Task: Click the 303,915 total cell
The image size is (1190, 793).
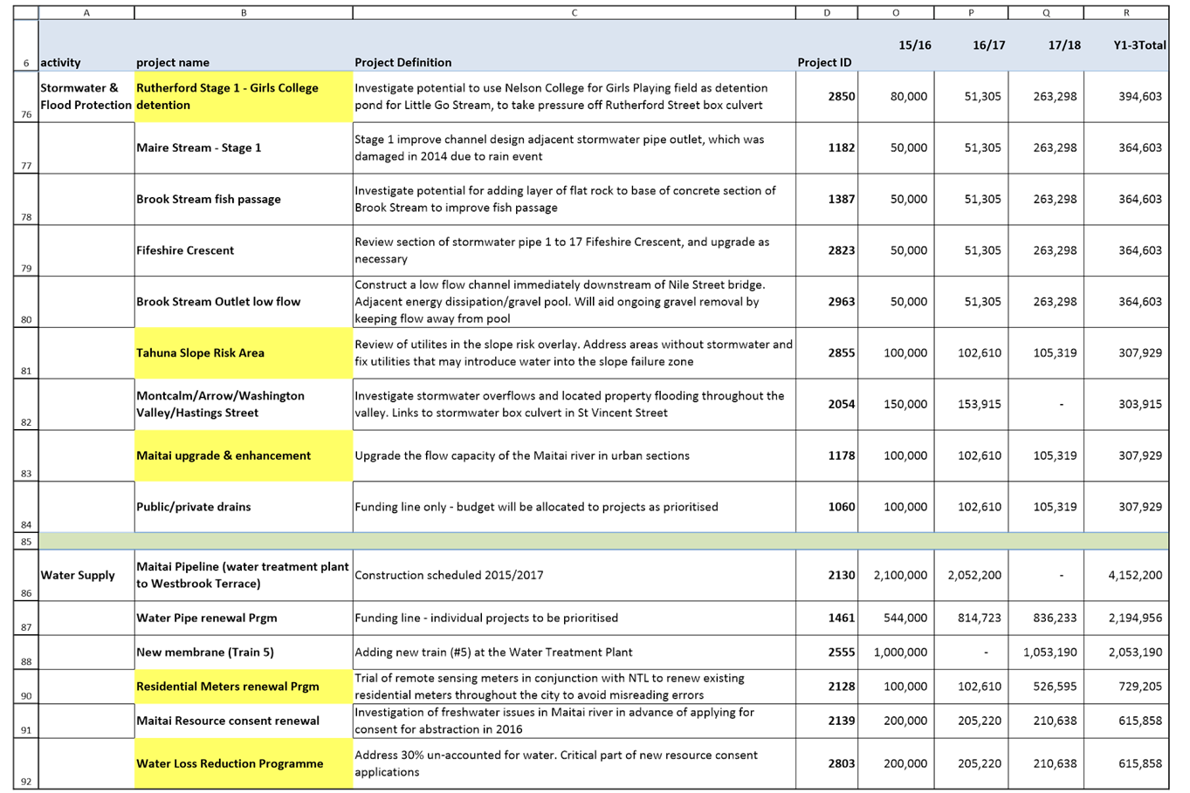Action: click(x=1126, y=404)
